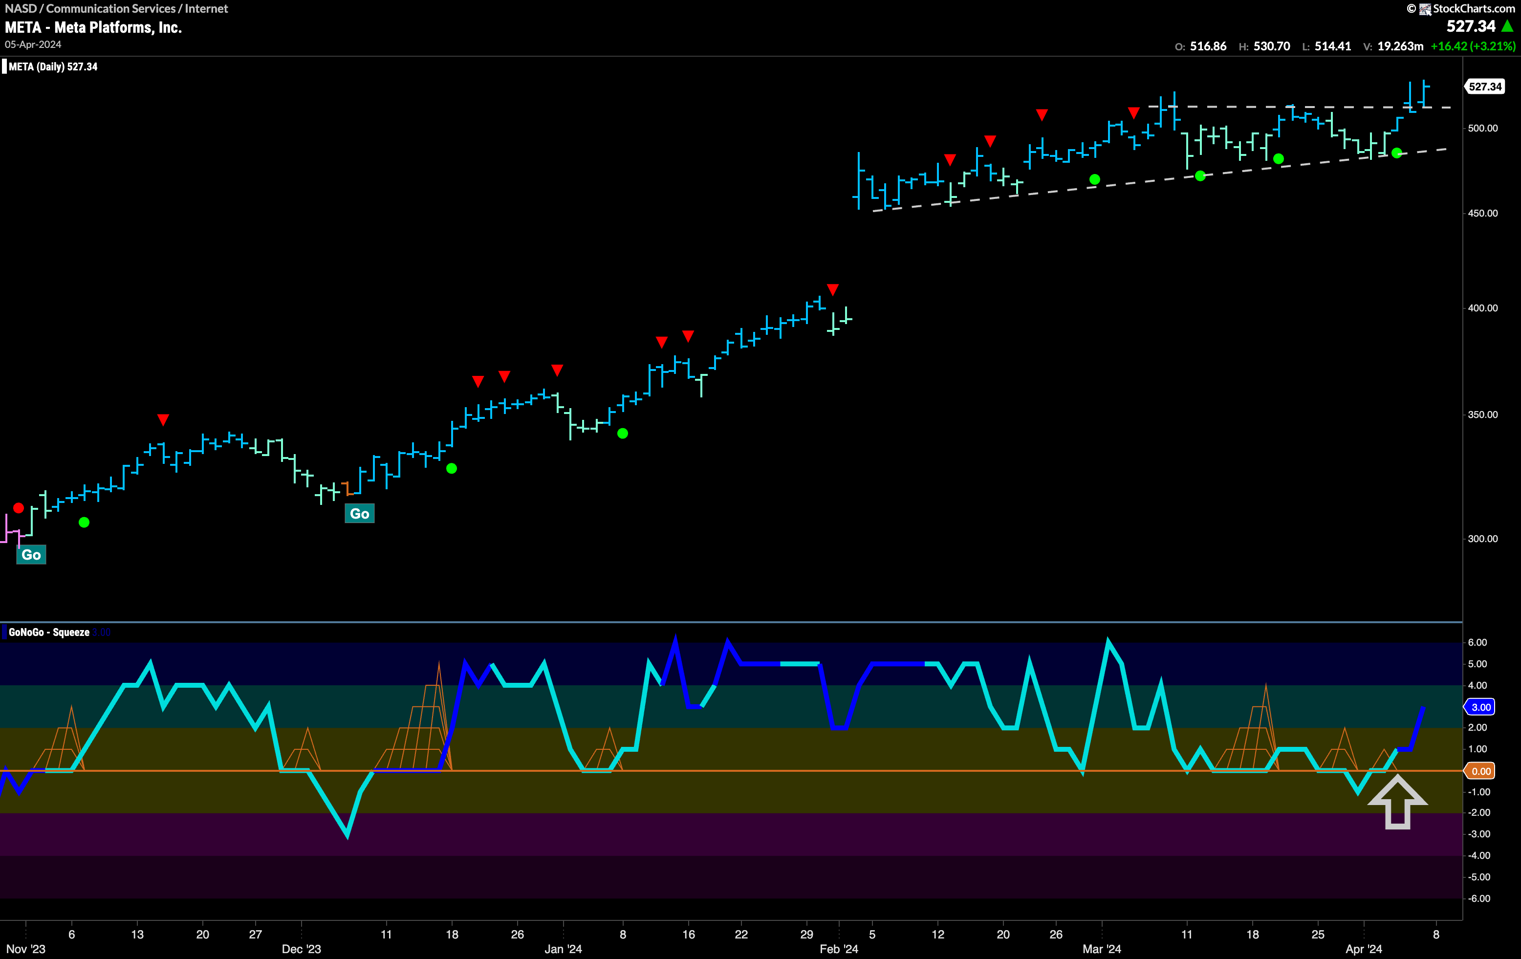Click the Open value 516.86

coord(1208,46)
